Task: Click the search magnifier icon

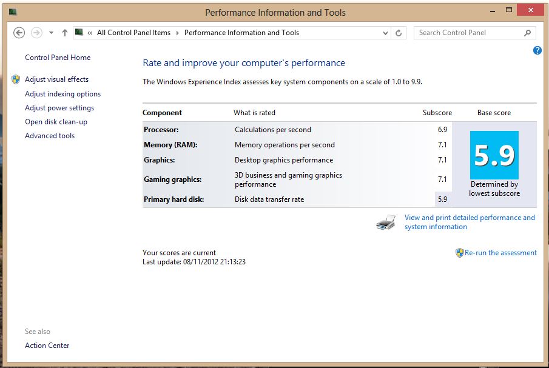Action: 527,33
